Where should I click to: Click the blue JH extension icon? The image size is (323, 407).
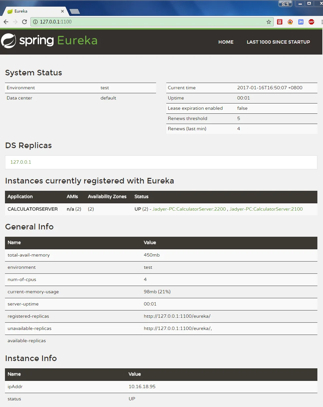click(x=301, y=22)
